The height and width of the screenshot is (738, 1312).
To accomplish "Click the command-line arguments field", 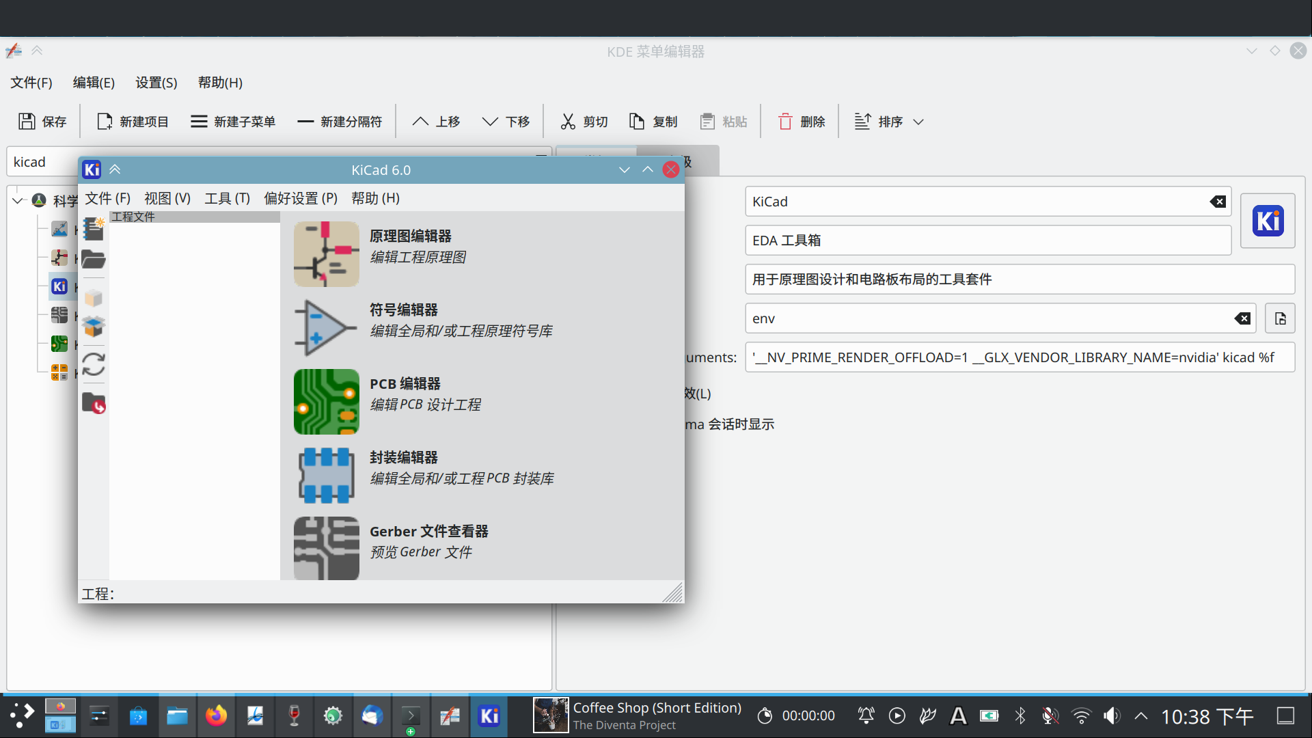I will [x=1020, y=357].
